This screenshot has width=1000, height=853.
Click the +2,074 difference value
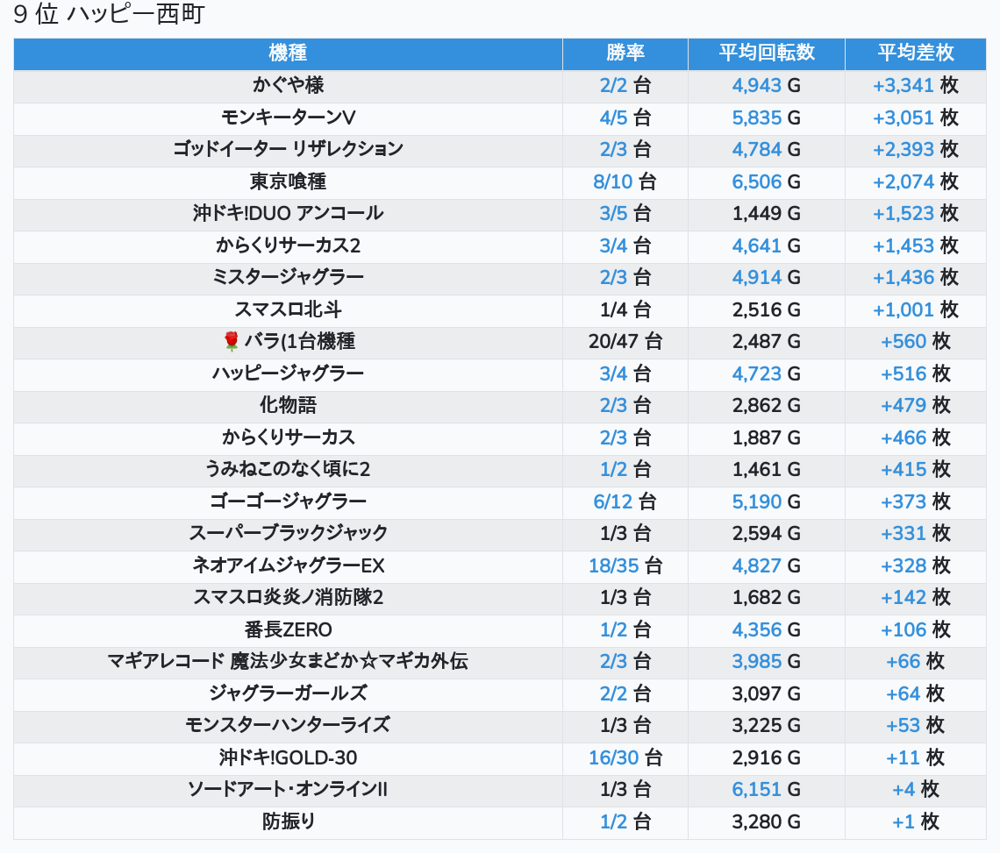click(x=903, y=181)
